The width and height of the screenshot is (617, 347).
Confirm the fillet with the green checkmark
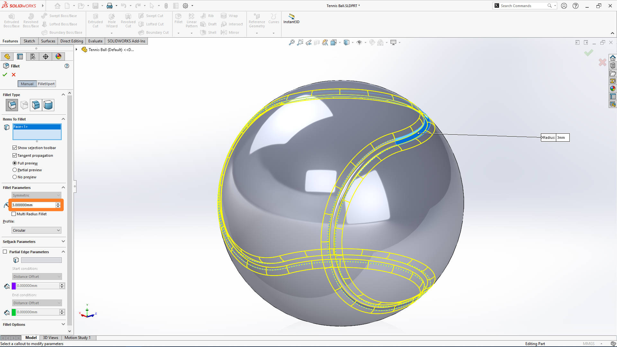(4, 75)
